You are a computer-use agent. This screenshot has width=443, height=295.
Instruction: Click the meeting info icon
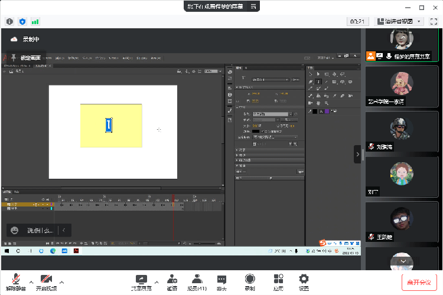(x=9, y=21)
